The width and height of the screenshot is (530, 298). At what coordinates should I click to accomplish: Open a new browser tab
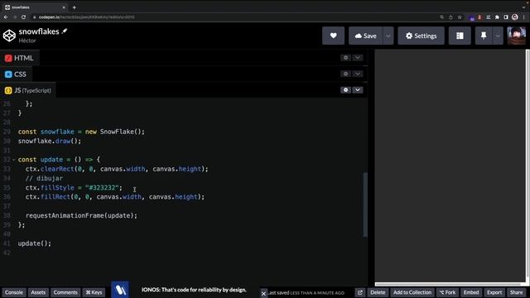[x=74, y=7]
